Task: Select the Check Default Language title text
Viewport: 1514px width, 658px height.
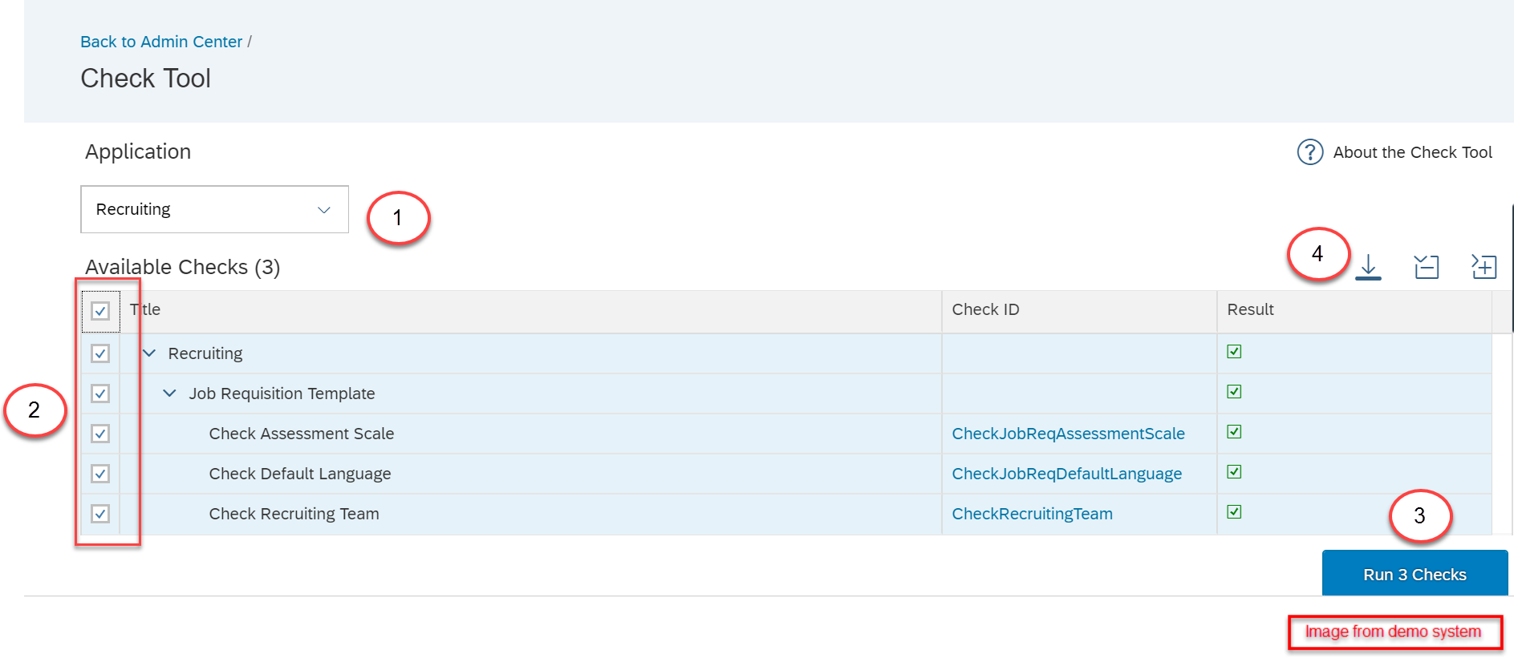Action: (300, 474)
